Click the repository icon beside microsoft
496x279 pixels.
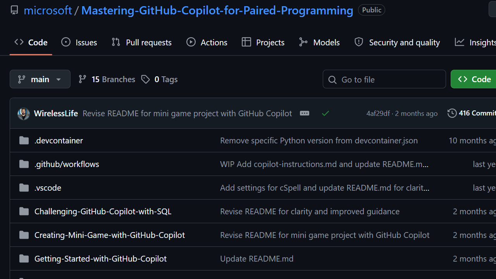pos(14,10)
